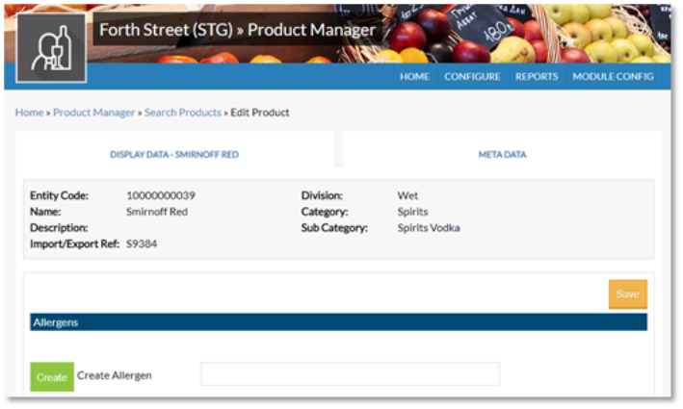The height and width of the screenshot is (409, 683).
Task: Select the Spirits Vodka sub category value
Action: (429, 228)
